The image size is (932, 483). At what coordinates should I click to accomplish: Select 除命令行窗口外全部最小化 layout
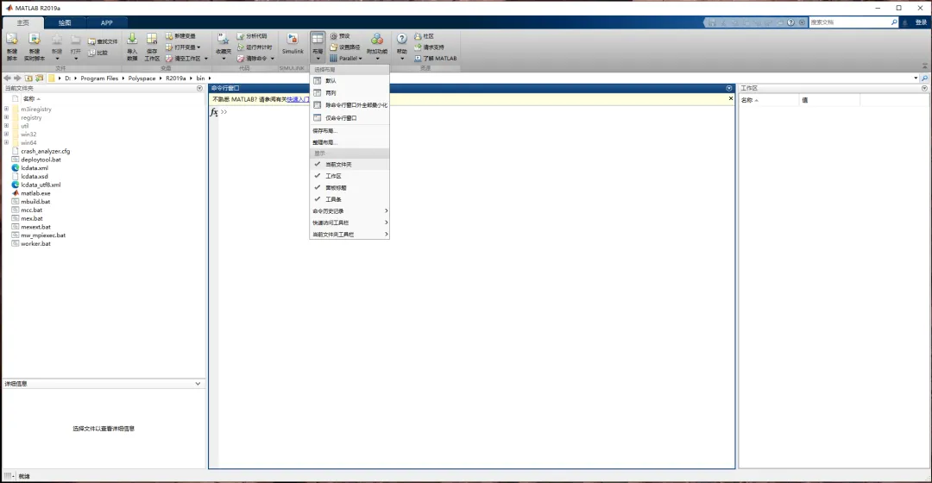pos(349,105)
